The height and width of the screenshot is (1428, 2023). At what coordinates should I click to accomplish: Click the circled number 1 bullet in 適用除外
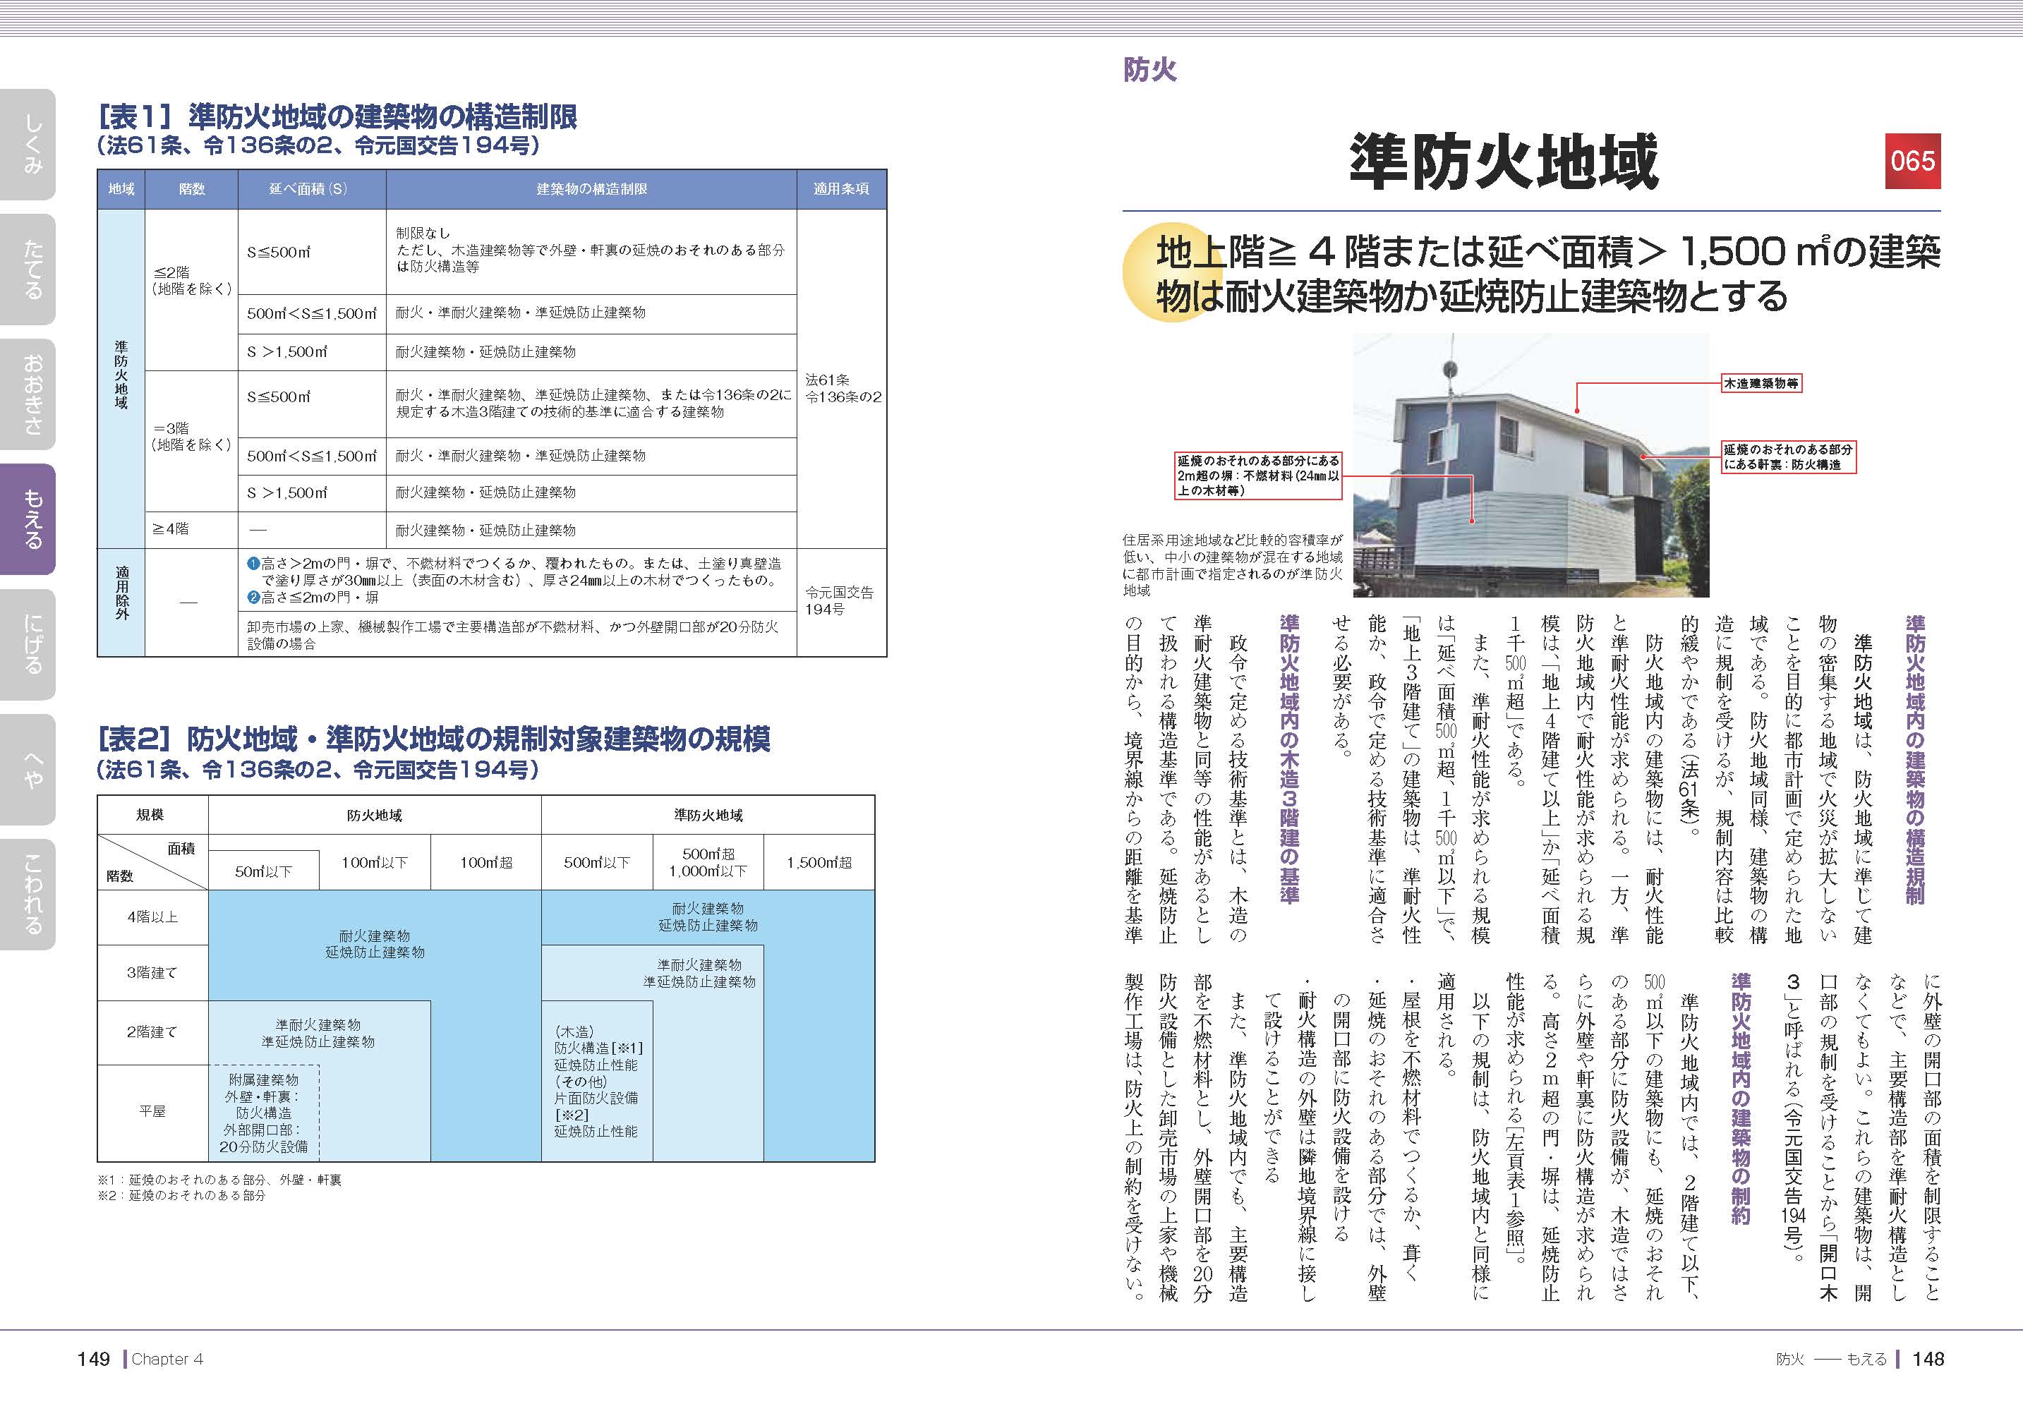pos(254,564)
